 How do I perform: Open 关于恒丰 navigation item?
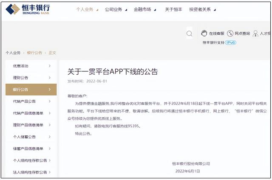[x=173, y=9]
